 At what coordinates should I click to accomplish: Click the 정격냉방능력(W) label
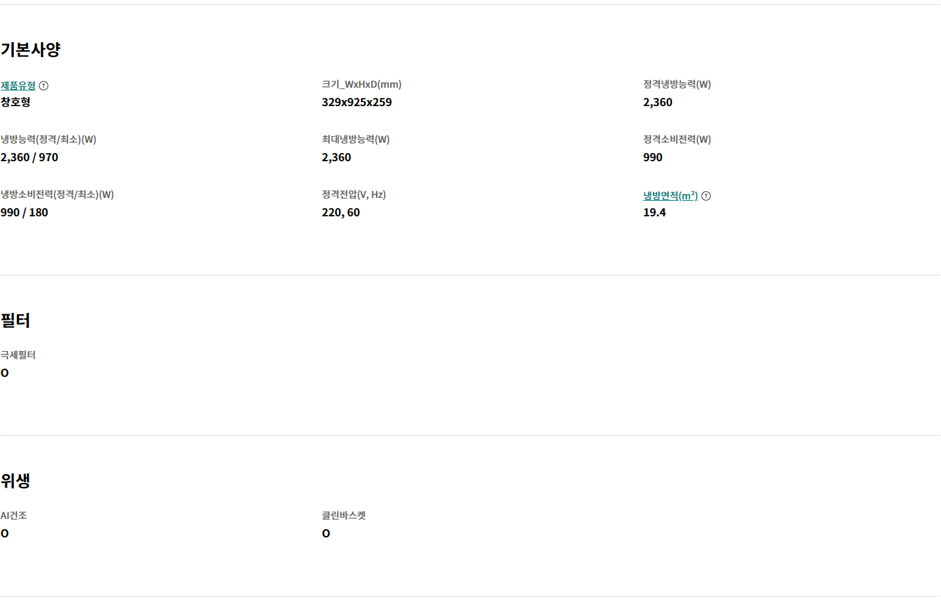tap(677, 84)
